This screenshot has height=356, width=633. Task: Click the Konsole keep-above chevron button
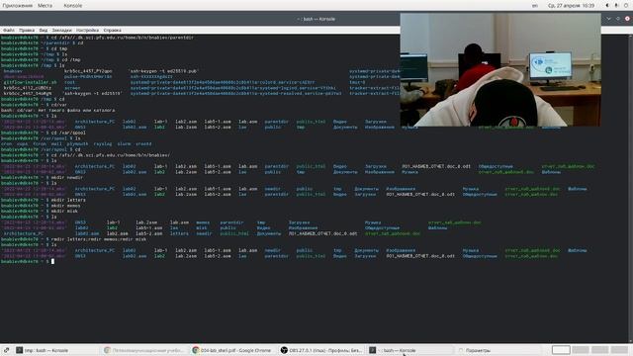[609, 19]
